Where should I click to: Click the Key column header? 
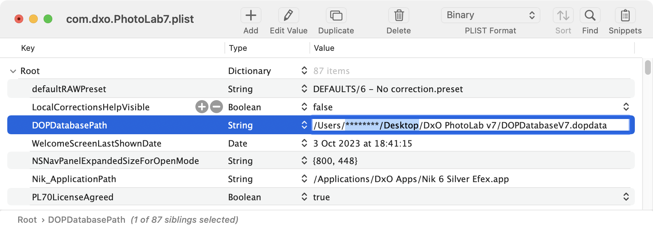[x=28, y=48]
